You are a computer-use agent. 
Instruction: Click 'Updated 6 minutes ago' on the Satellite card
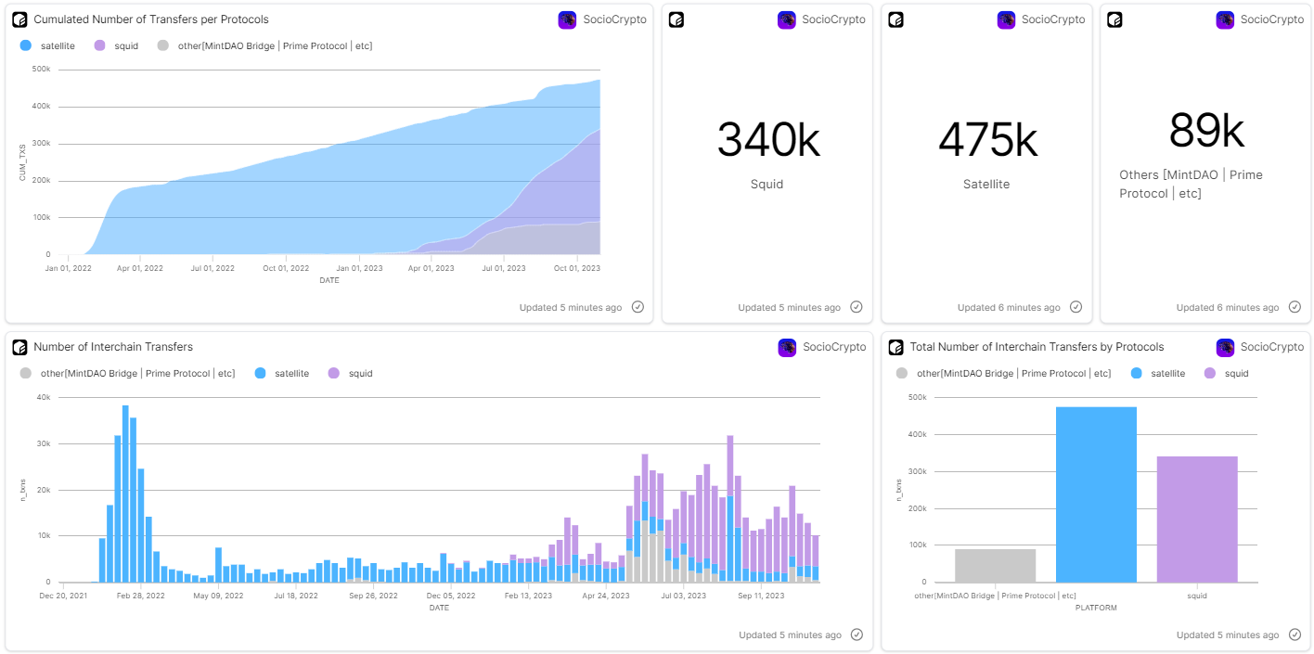(1009, 307)
